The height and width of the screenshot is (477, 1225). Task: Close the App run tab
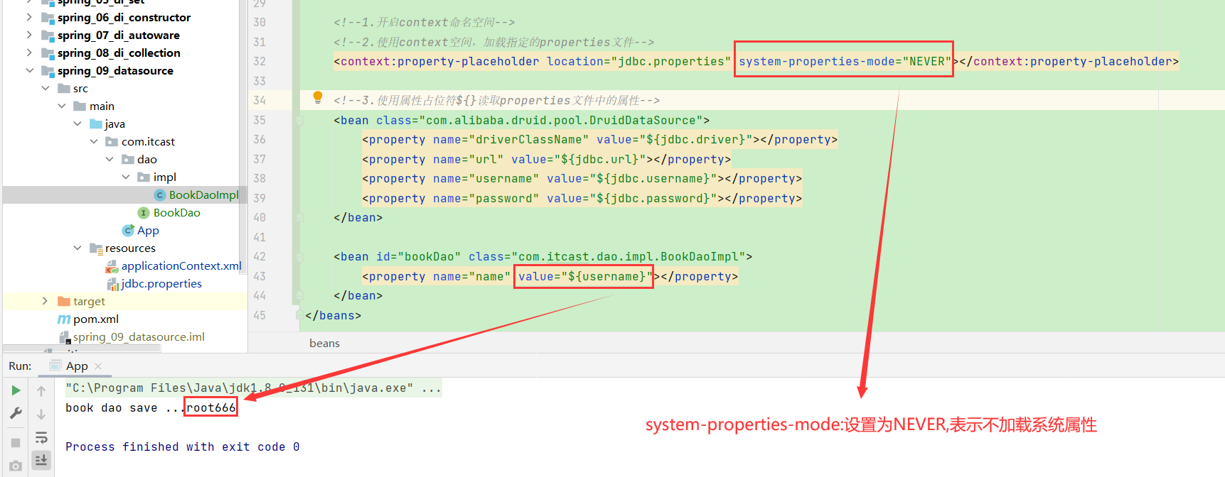tap(98, 366)
